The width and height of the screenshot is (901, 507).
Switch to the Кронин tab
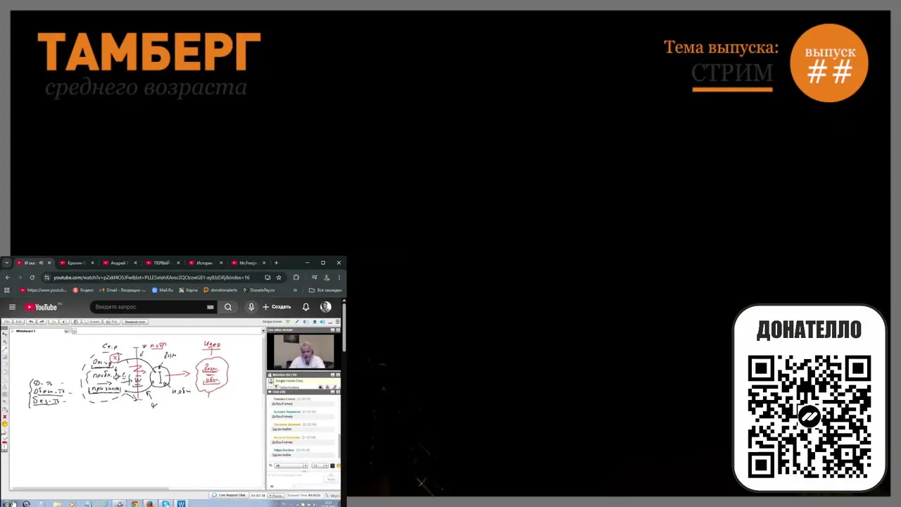76,263
